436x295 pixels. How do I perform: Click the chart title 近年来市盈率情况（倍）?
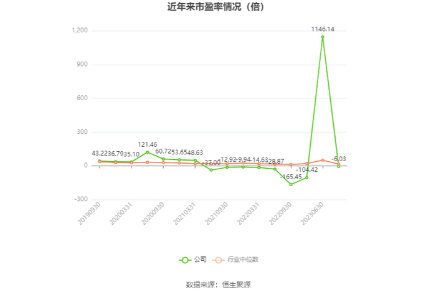pos(217,8)
